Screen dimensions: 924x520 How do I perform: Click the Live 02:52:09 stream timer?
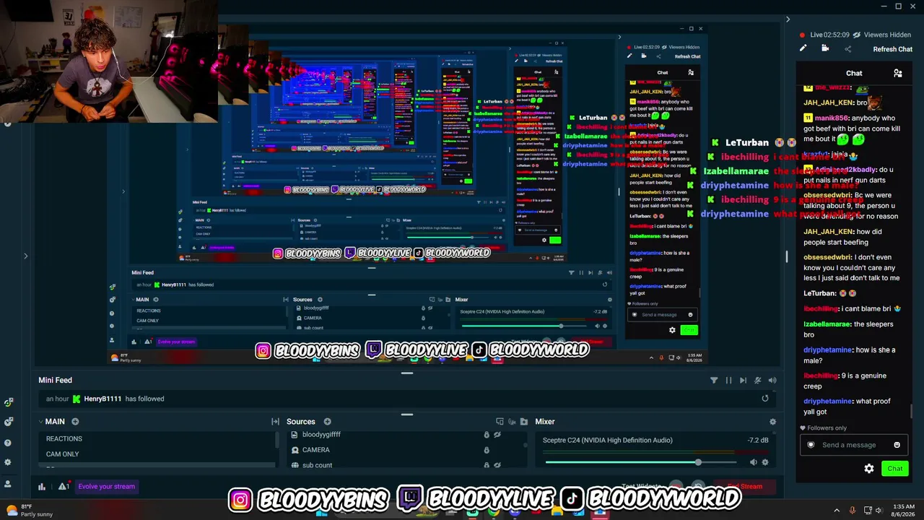click(x=829, y=35)
